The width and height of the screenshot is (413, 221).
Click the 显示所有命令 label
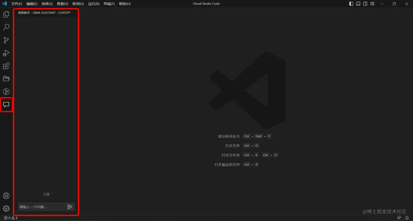(x=229, y=136)
